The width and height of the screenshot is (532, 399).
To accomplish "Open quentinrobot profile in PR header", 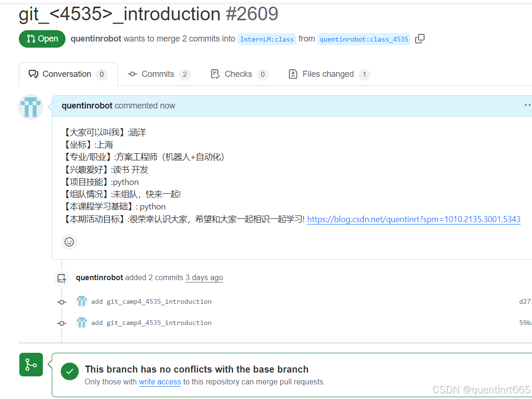I will (96, 39).
